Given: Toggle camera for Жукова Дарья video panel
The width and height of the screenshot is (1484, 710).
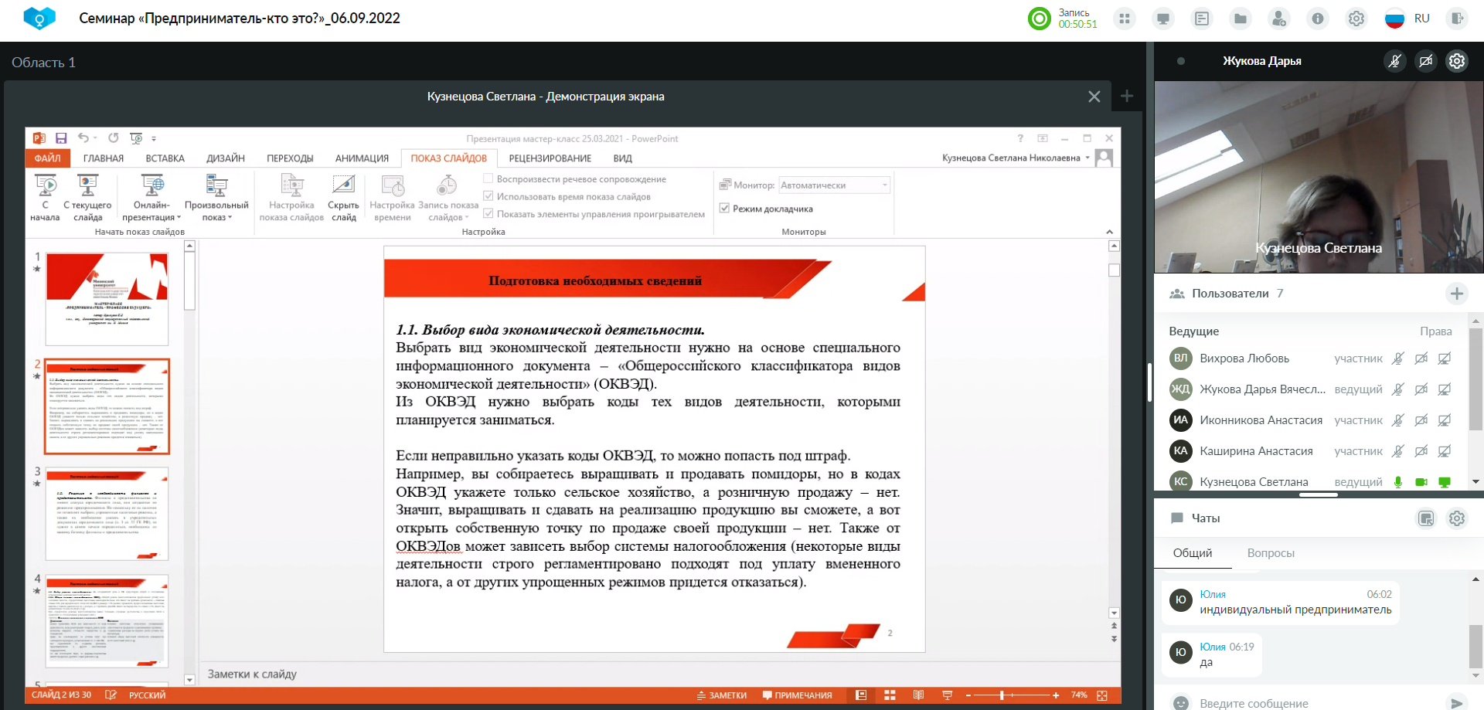Looking at the screenshot, I should coord(1426,61).
